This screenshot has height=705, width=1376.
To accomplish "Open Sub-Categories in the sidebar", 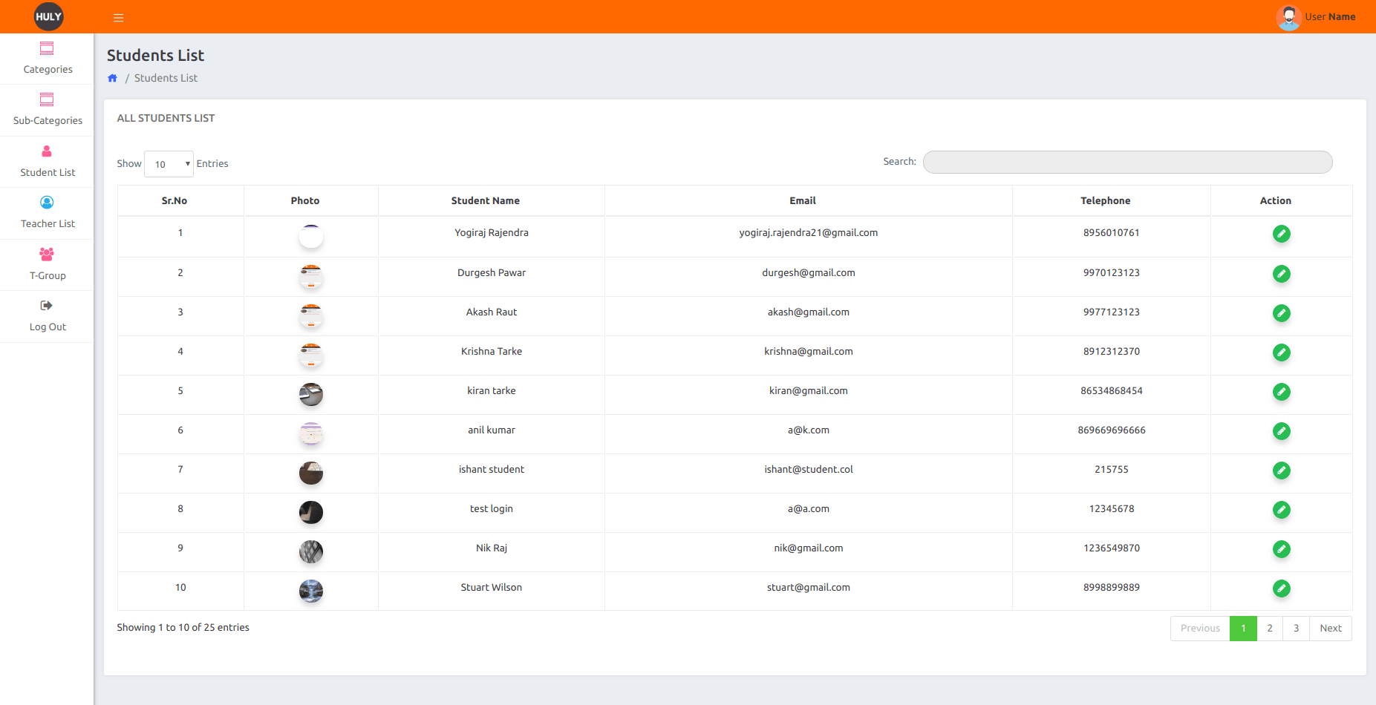I will pyautogui.click(x=47, y=110).
